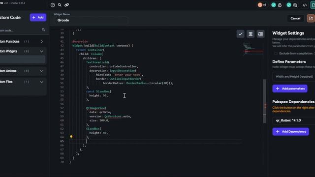Click line number 70 in the gutter
Image resolution: width=315 pixels, height=177 pixels.
62,162
